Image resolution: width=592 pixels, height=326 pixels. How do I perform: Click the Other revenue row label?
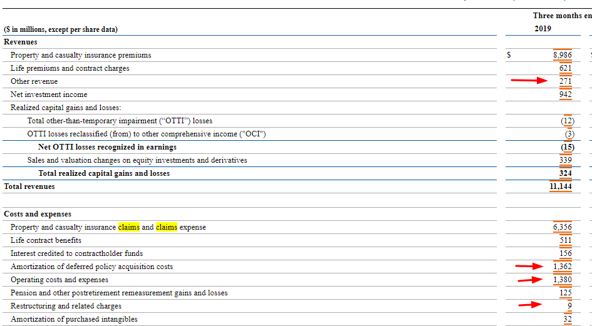coord(34,81)
